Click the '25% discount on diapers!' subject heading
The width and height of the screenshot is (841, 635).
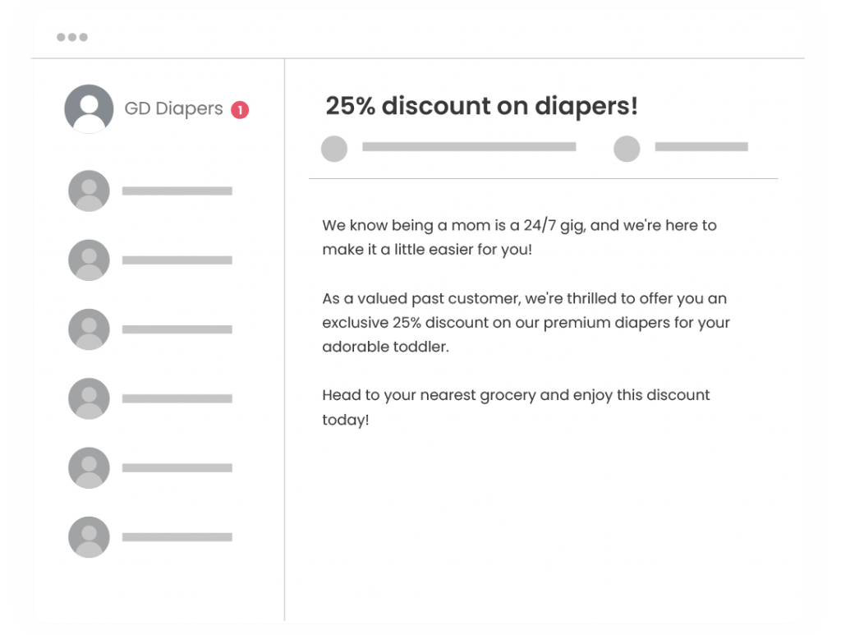point(481,106)
